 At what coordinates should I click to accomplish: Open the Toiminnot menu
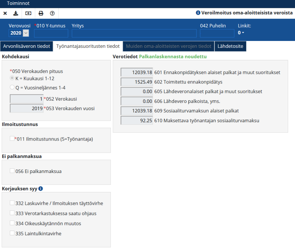pyautogui.click(x=18, y=3)
